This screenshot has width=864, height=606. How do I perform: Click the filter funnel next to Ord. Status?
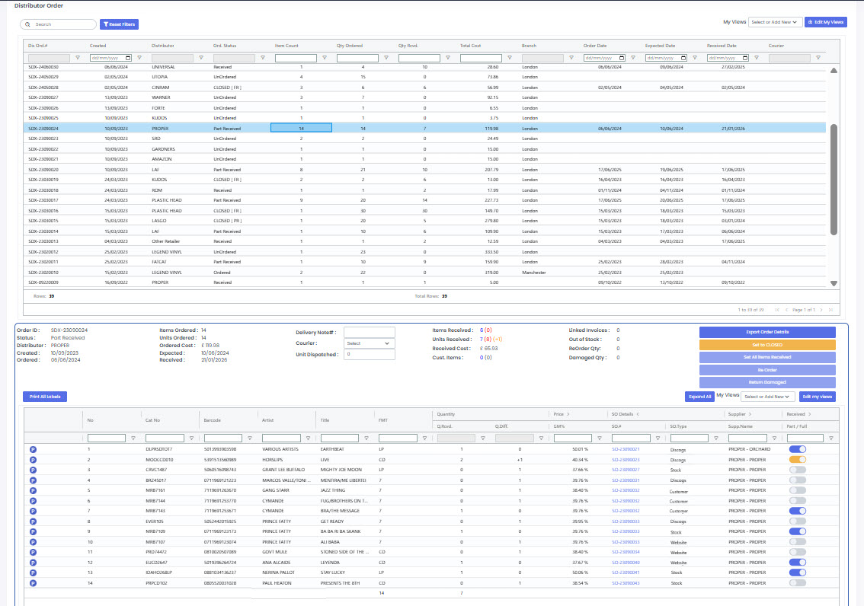pos(263,58)
